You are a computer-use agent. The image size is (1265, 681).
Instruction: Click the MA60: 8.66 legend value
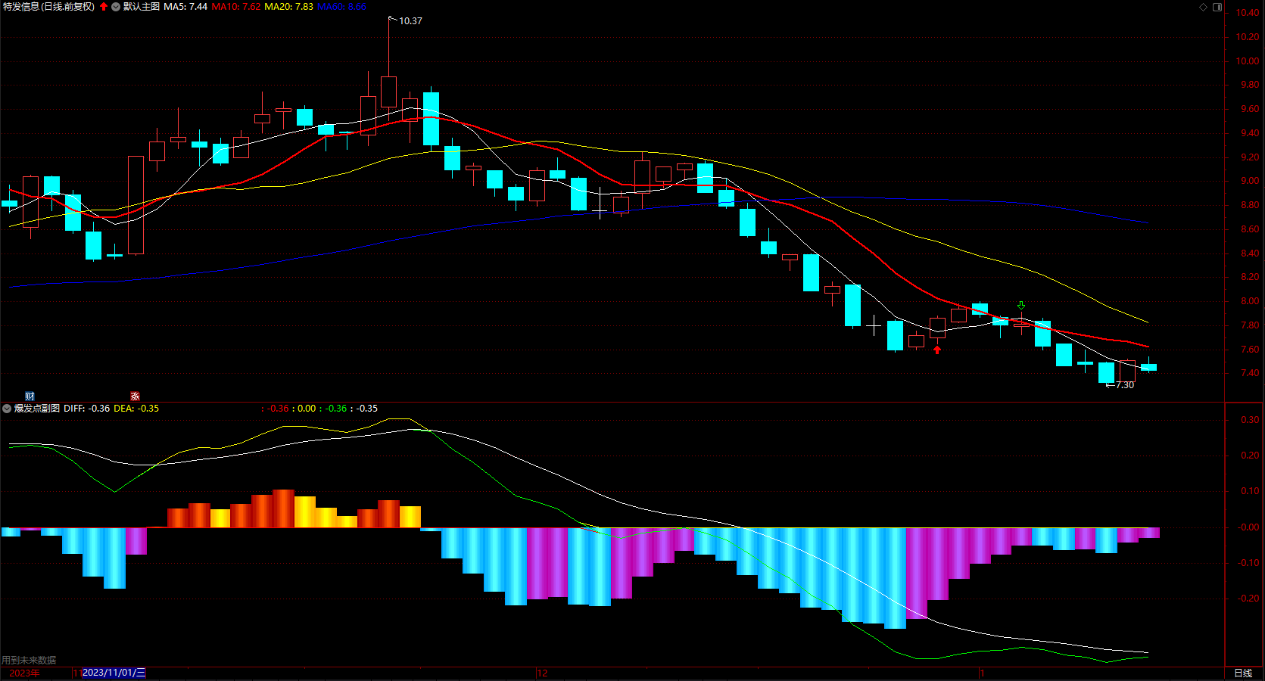pos(341,7)
